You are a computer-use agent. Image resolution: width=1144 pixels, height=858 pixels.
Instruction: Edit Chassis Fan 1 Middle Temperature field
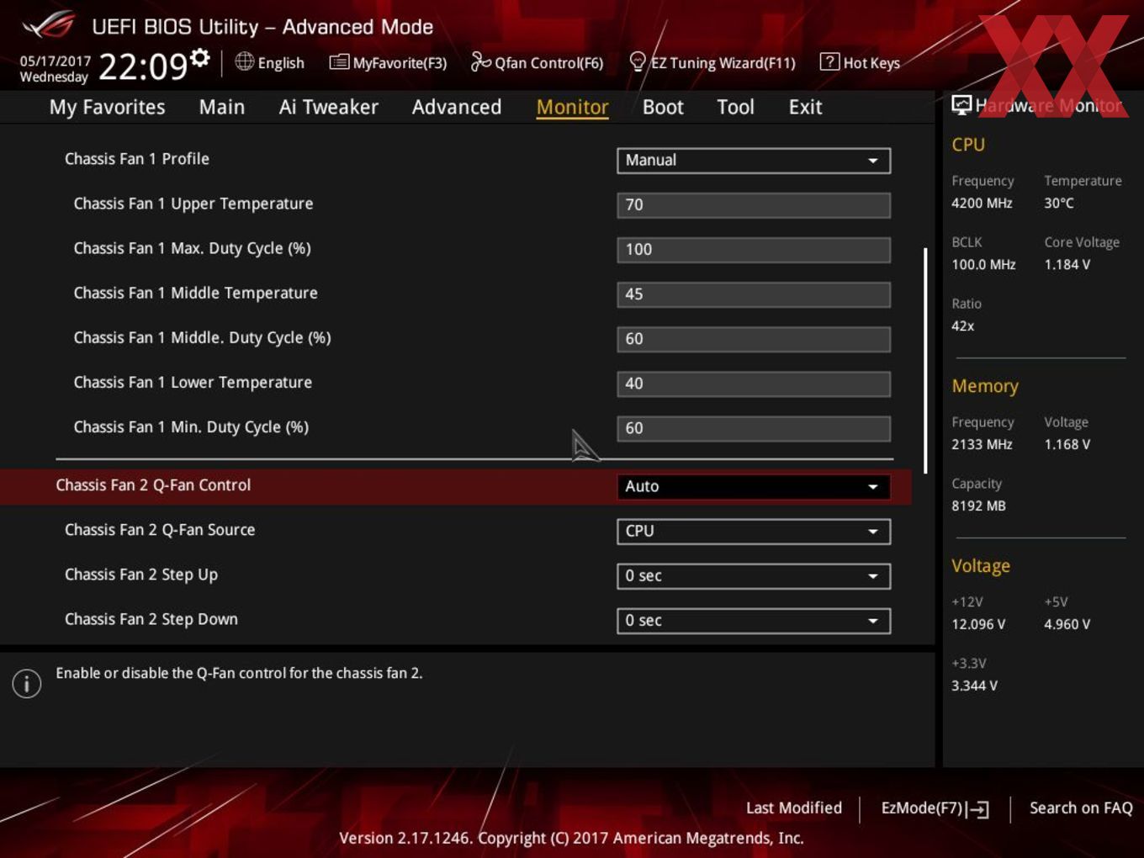click(x=754, y=294)
